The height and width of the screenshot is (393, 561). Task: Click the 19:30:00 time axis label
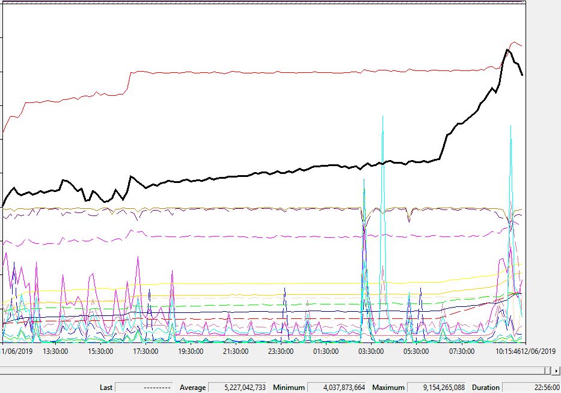[191, 351]
